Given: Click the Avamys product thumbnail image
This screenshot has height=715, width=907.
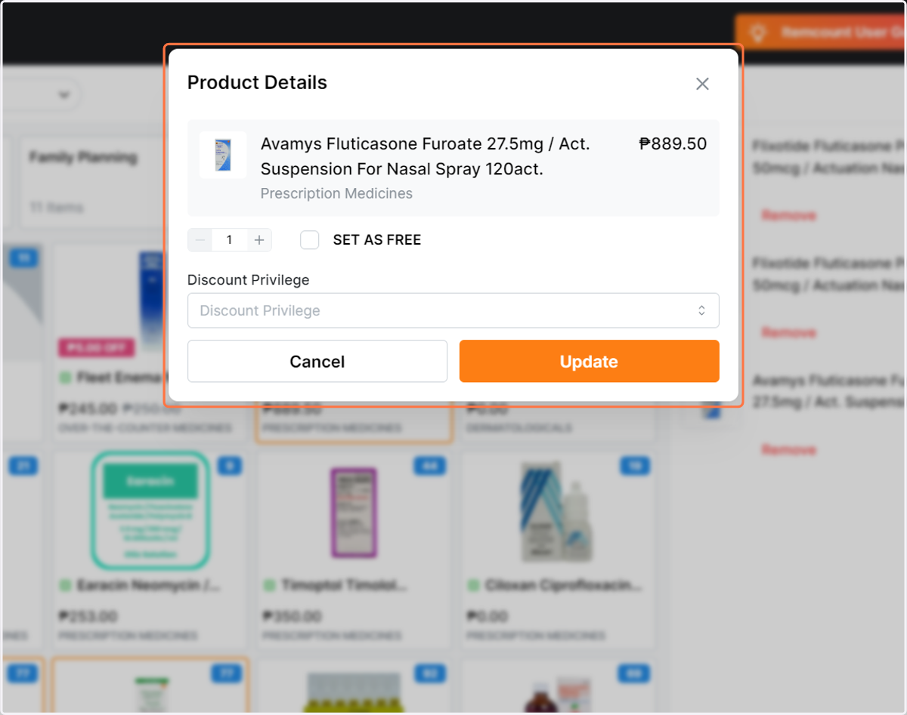Looking at the screenshot, I should coord(223,155).
